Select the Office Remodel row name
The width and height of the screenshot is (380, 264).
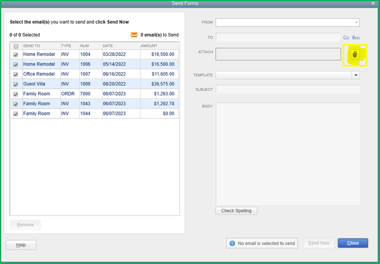click(39, 74)
